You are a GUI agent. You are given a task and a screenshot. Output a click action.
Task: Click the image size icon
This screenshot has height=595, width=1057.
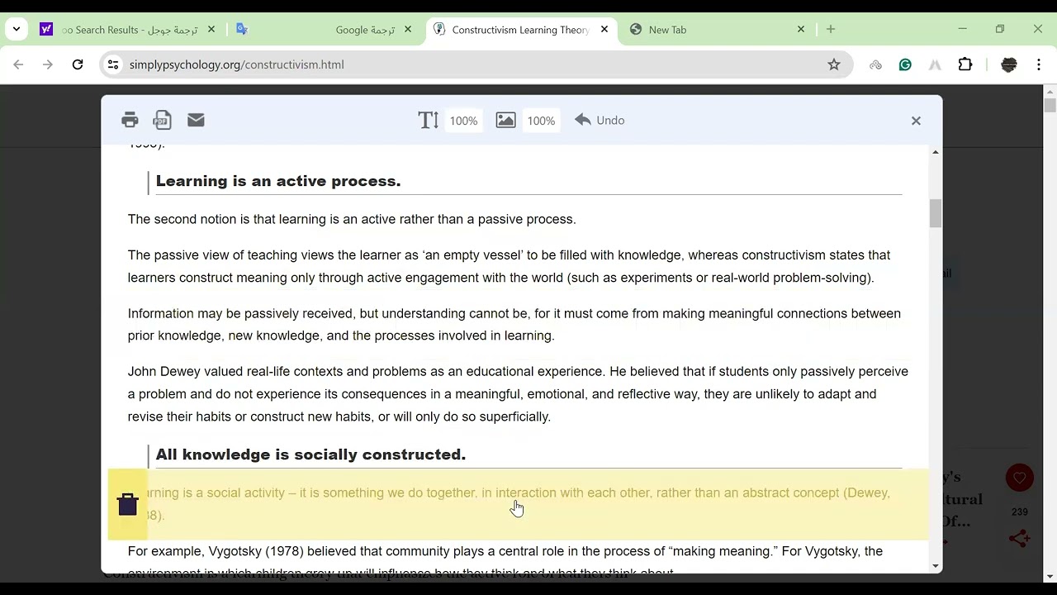coord(505,121)
